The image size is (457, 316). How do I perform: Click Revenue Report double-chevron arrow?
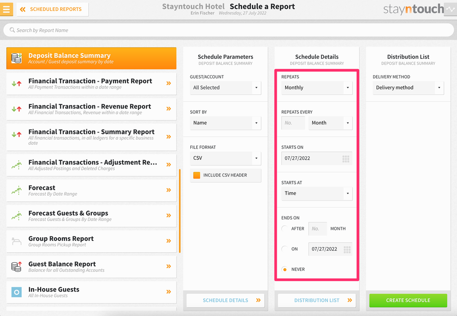coord(168,108)
